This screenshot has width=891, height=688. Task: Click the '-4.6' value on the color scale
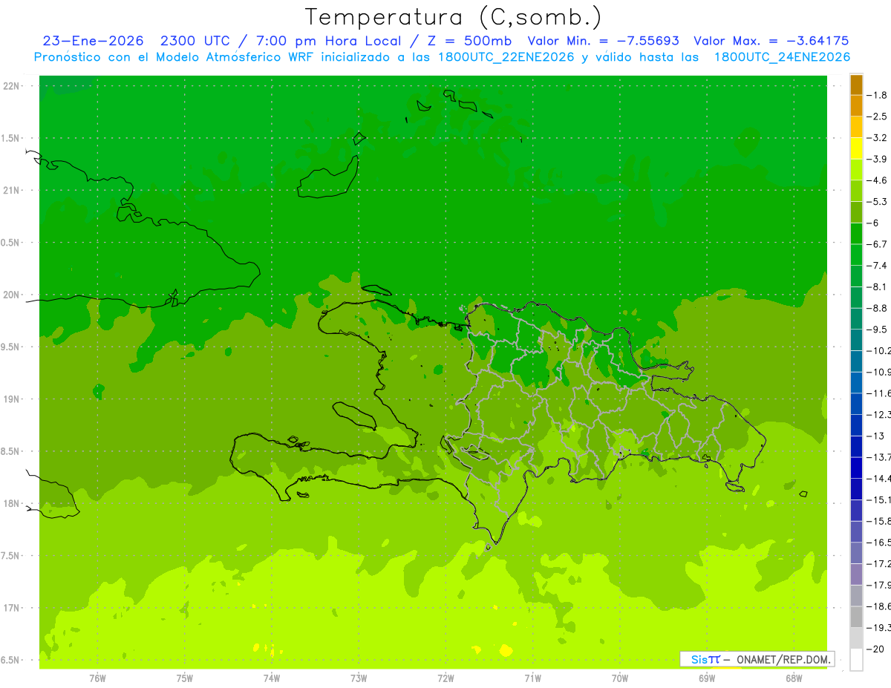878,180
